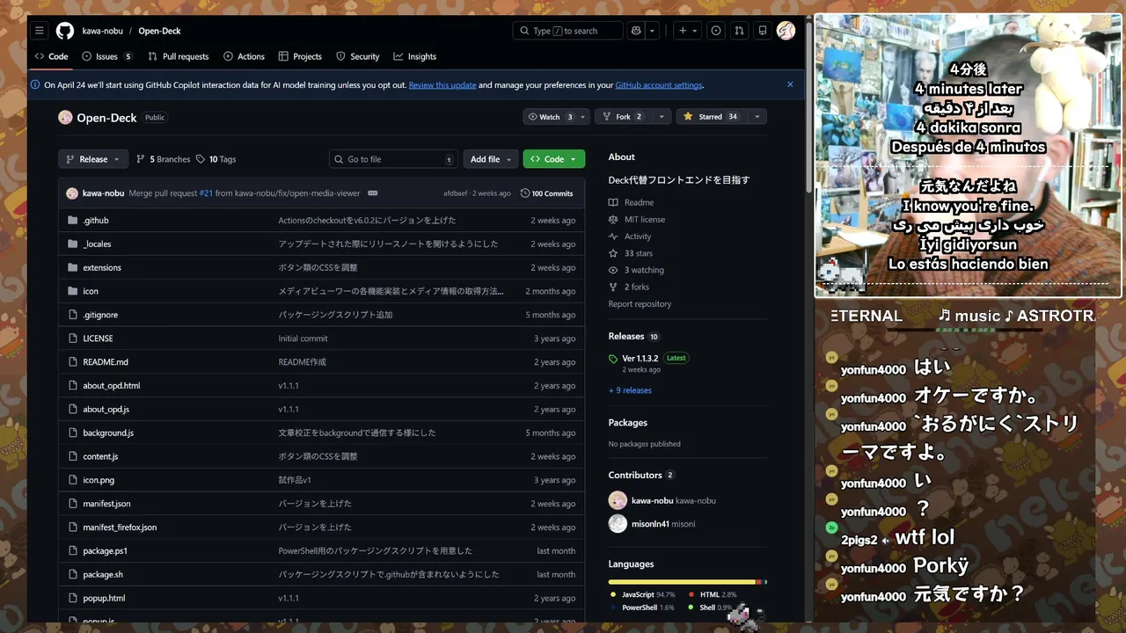Open the .gitignore file

[100, 315]
